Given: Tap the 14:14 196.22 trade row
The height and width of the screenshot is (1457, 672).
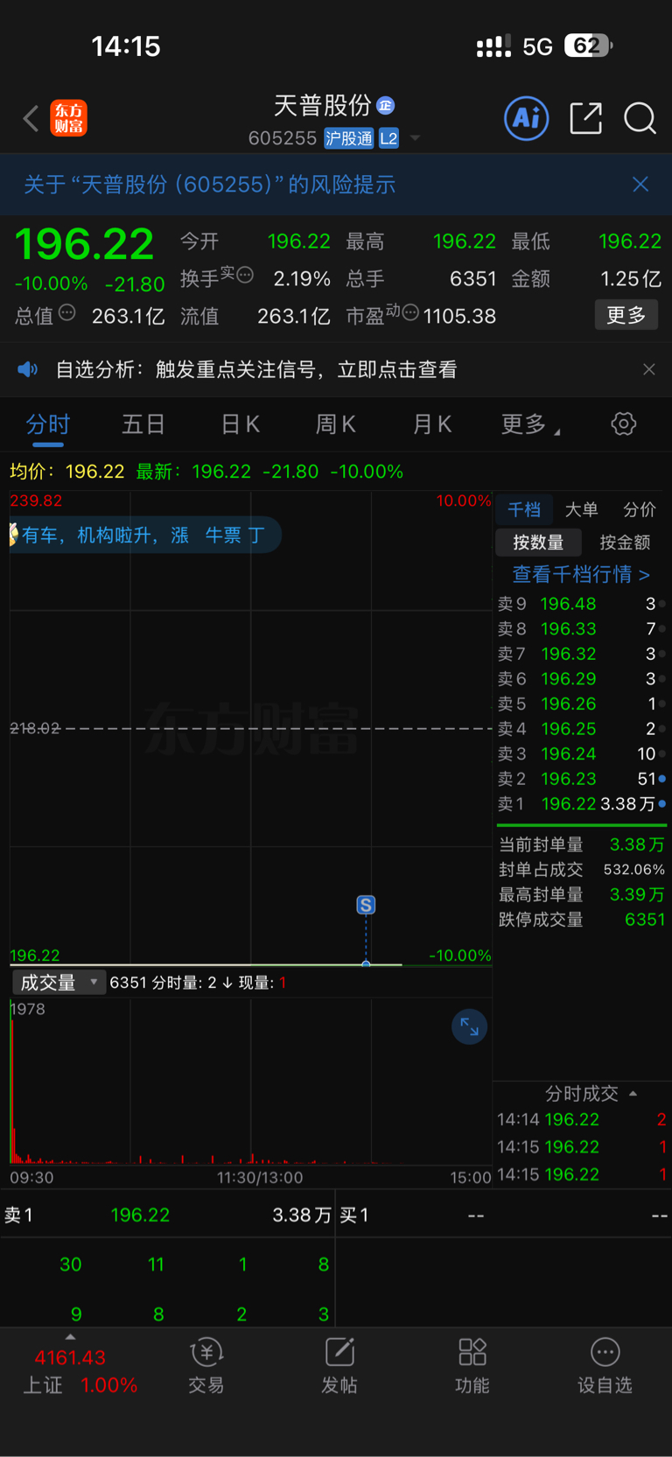Looking at the screenshot, I should [581, 1119].
